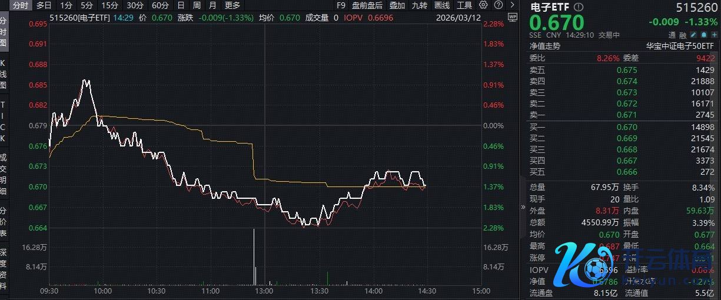Set a price alert with bell icon
Viewport: 721px width, 300px height.
703,35
